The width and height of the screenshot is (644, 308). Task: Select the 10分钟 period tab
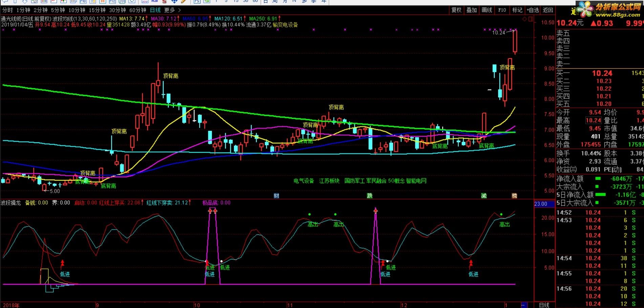(x=77, y=10)
